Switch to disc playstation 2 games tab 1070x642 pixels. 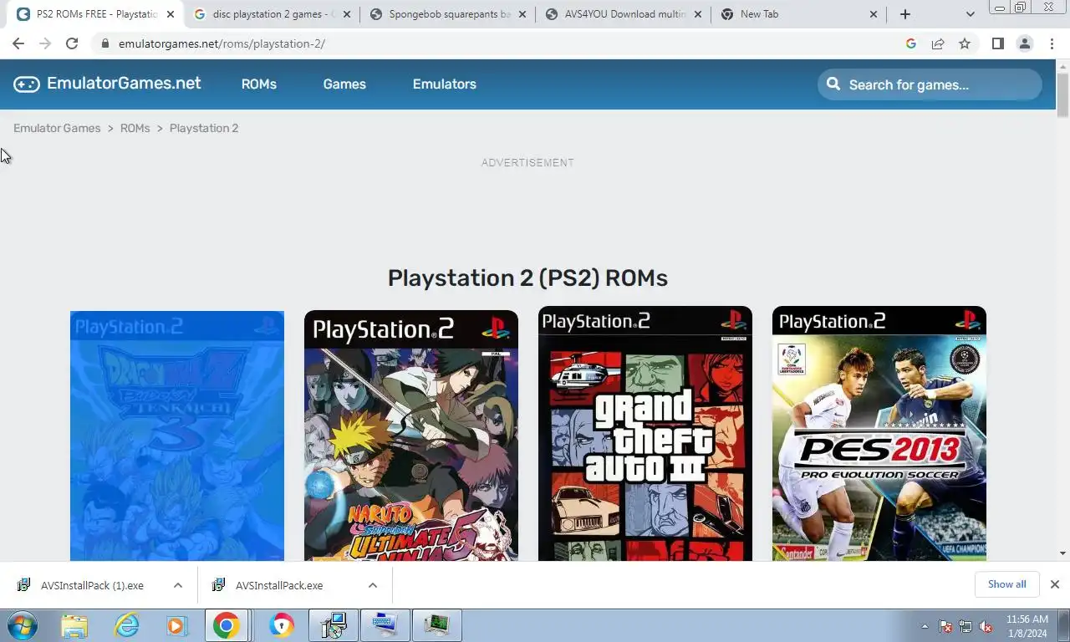[272, 14]
